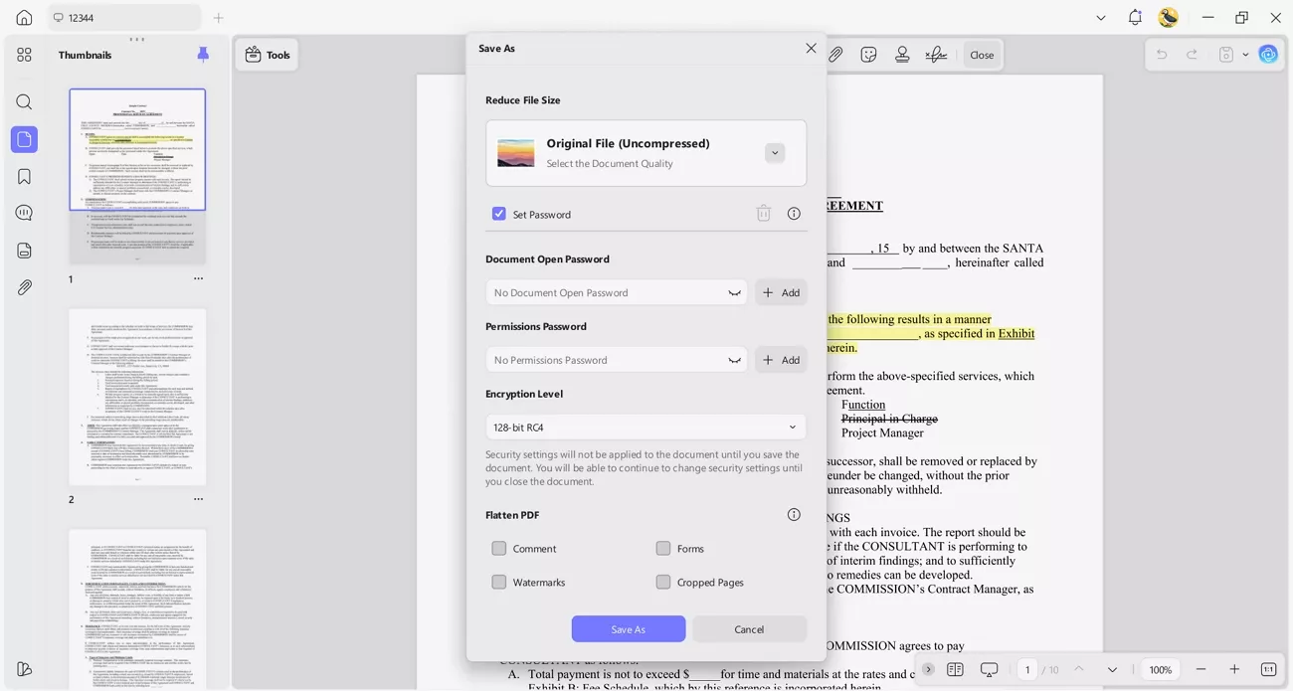Open the Search panel in the sidebar

tap(24, 101)
